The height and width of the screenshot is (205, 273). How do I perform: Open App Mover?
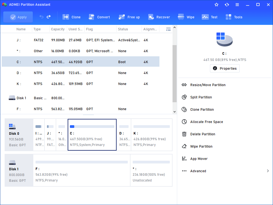[199, 159]
